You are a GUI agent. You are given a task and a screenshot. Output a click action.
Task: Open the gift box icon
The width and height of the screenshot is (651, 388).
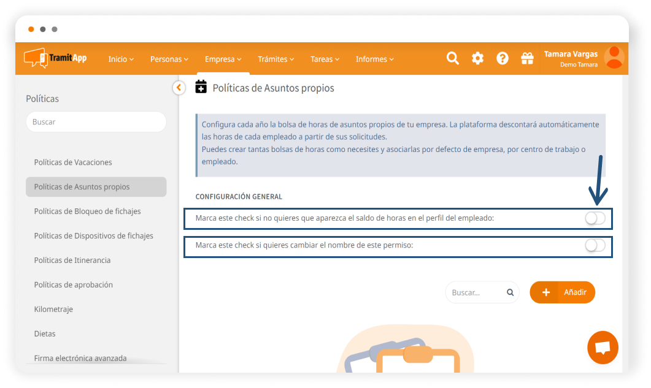click(527, 58)
